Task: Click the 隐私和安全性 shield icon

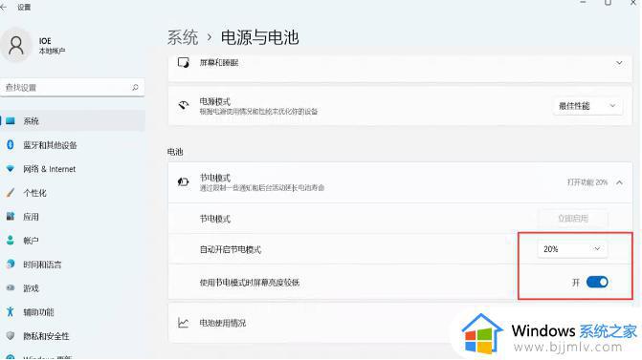Action: point(11,336)
